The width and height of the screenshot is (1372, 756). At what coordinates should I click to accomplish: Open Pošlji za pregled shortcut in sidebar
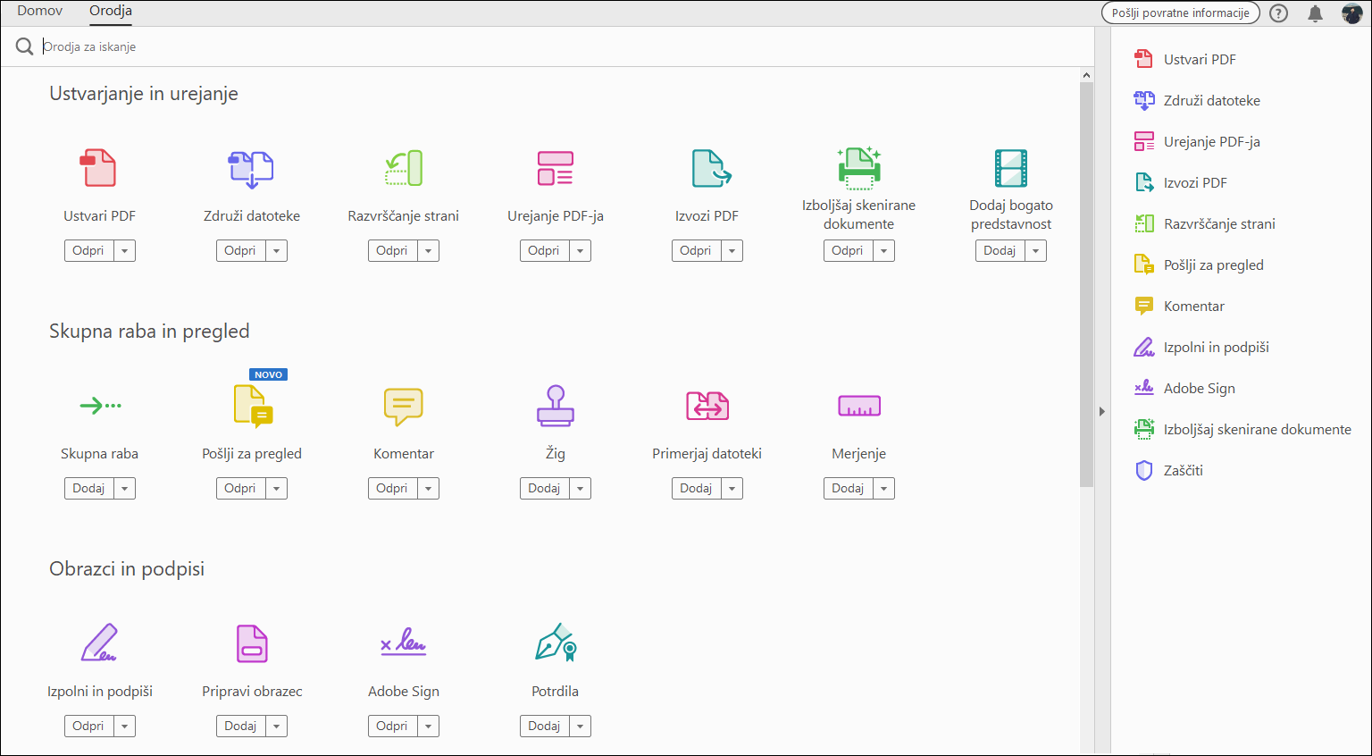pyautogui.click(x=1200, y=265)
